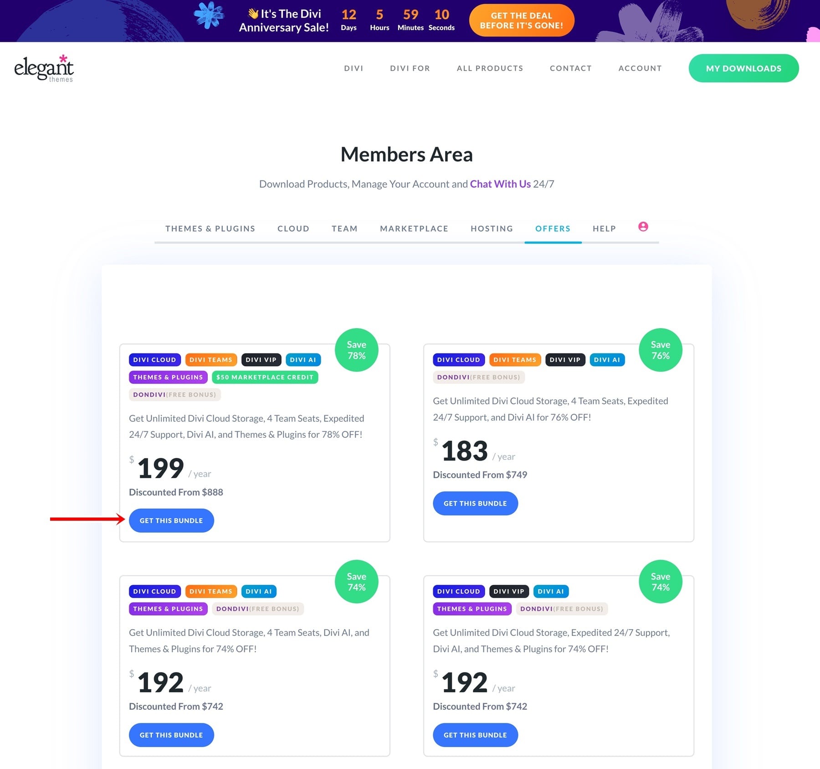Go to the Contact page
Screen dimensions: 820x769
click(x=571, y=68)
